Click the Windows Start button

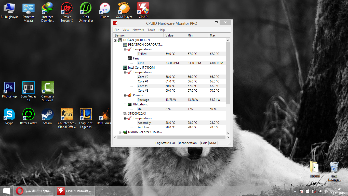coord(6,191)
